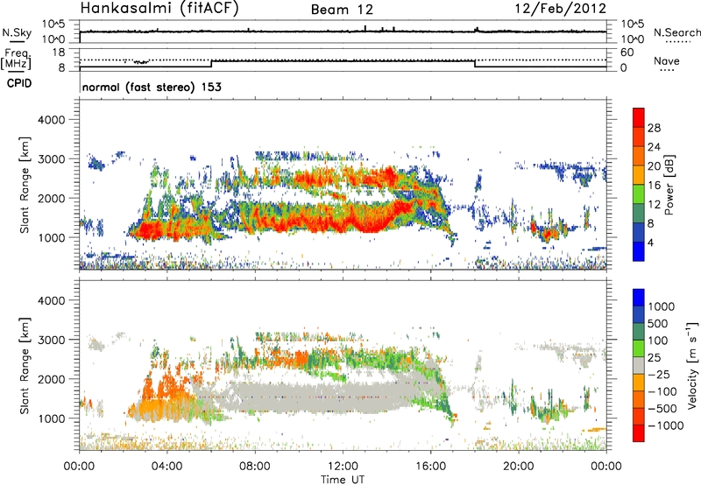This screenshot has width=701, height=485.
Task: Click the 60 tick on the Nave axis
Action: point(627,53)
